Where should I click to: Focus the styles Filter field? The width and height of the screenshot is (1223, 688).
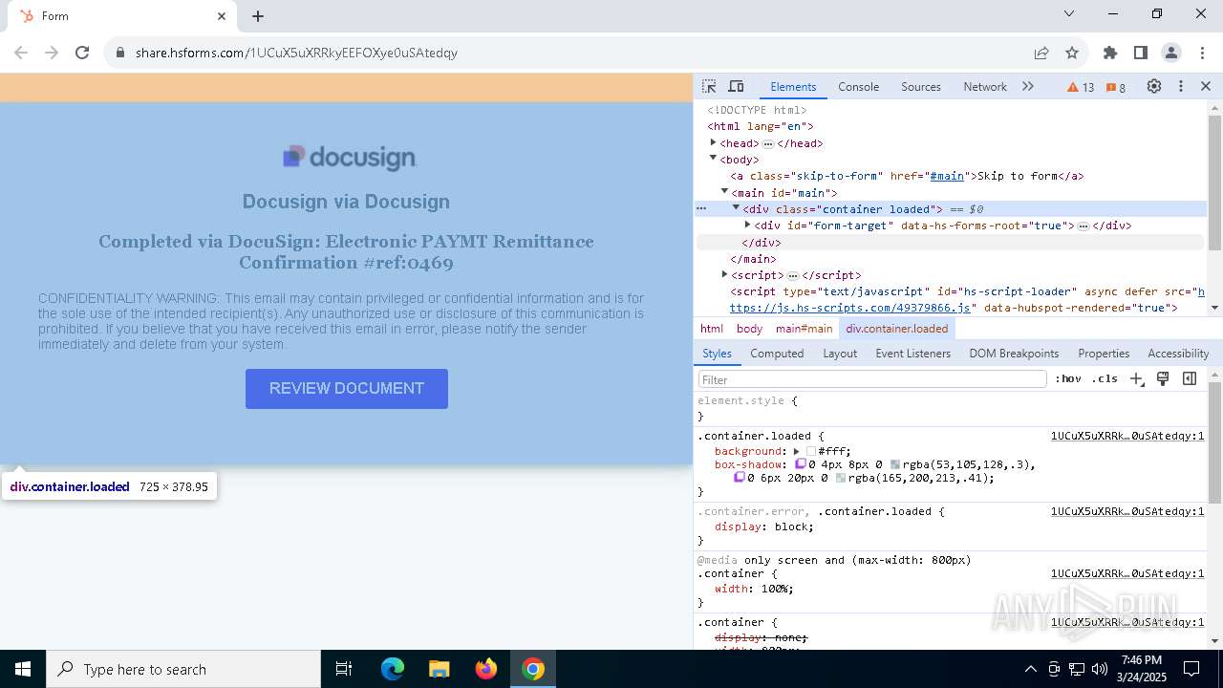click(x=872, y=379)
